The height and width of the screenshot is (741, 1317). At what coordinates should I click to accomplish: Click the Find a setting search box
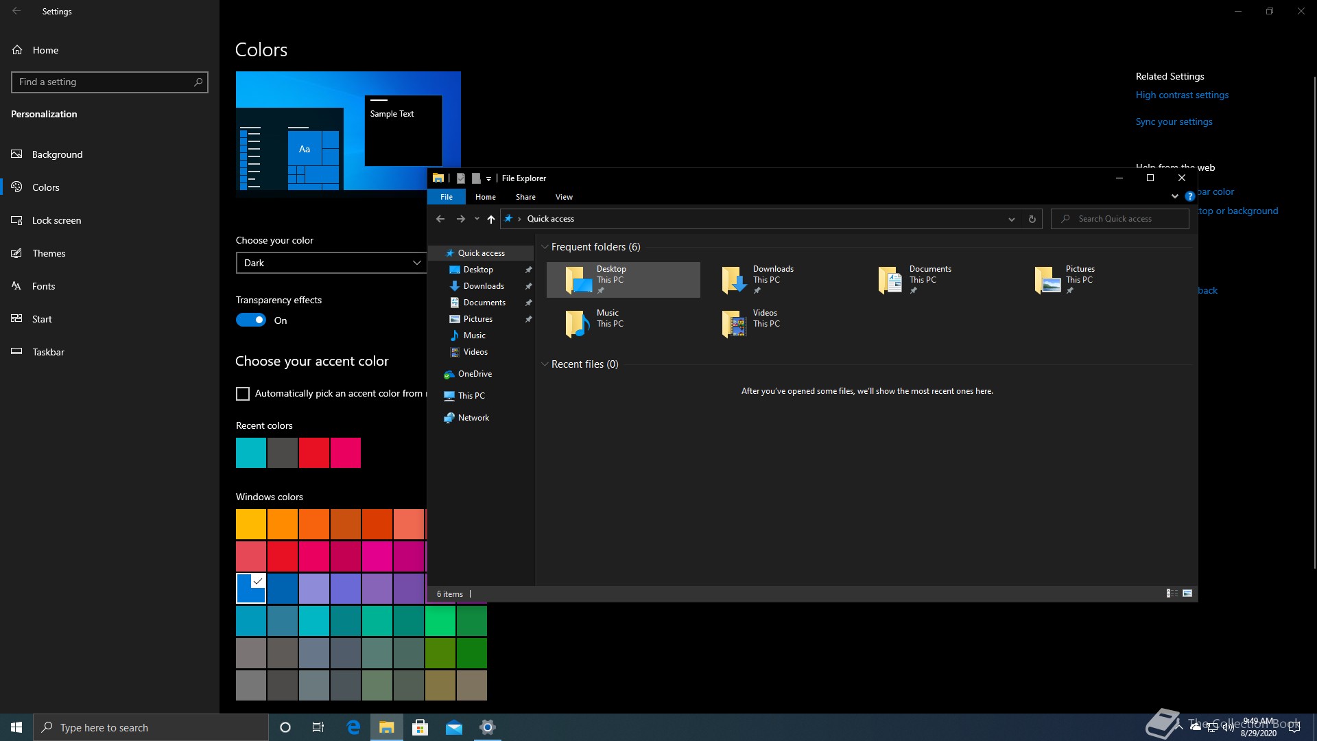[x=110, y=82]
